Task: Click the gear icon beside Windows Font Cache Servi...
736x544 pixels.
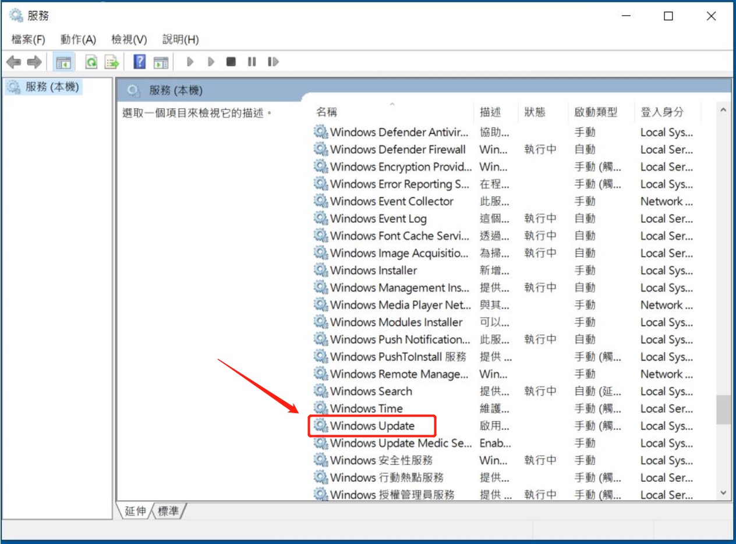Action: click(x=321, y=236)
